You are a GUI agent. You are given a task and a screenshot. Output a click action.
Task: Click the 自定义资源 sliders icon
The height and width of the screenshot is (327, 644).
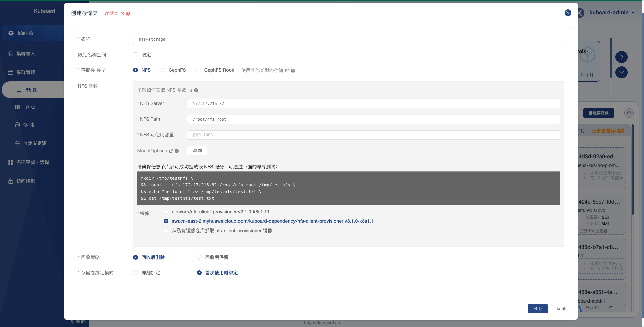point(17,143)
